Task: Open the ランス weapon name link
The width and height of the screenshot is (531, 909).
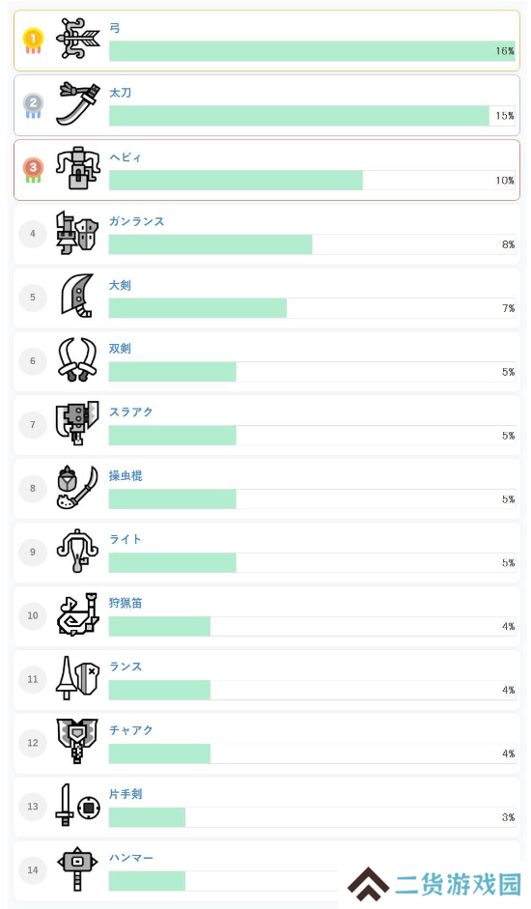Action: [x=126, y=667]
